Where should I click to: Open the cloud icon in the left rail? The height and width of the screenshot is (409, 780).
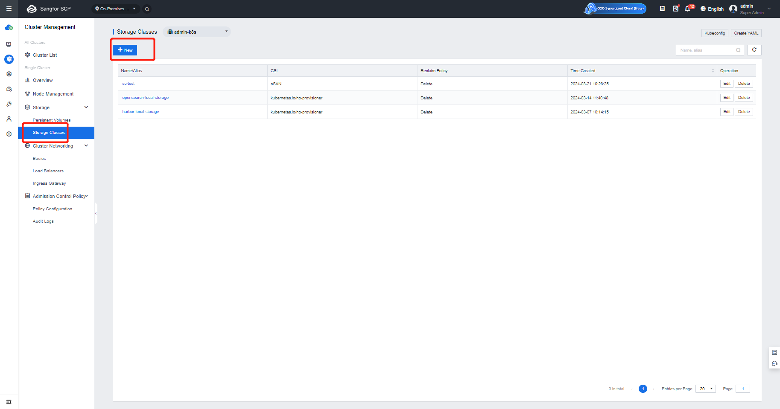tap(9, 28)
